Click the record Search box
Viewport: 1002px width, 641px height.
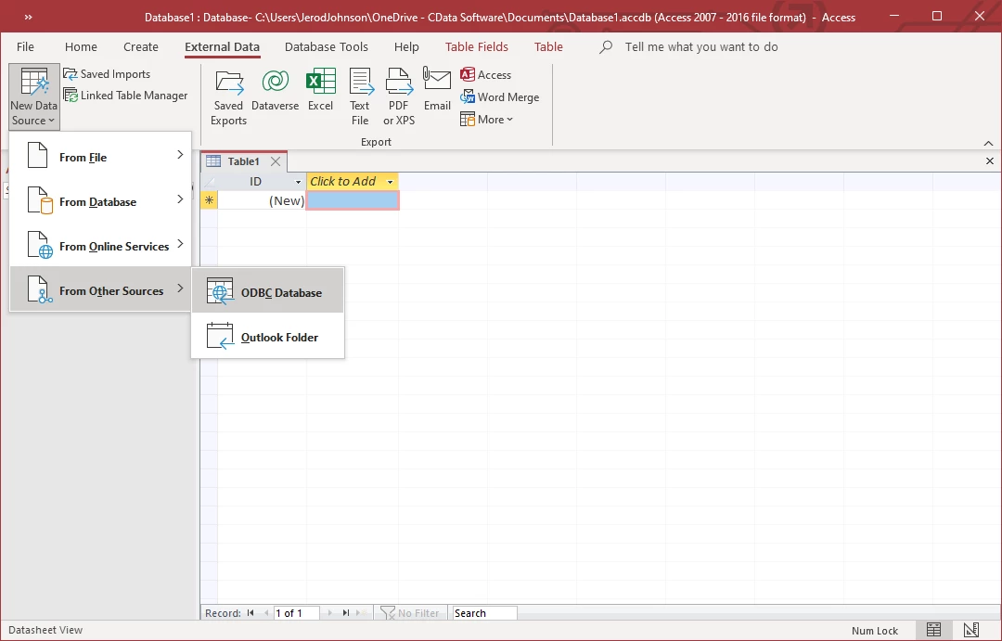click(x=483, y=613)
